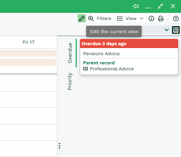Open the Professional Advice parent record
This screenshot has height=157, width=181.
tap(112, 69)
